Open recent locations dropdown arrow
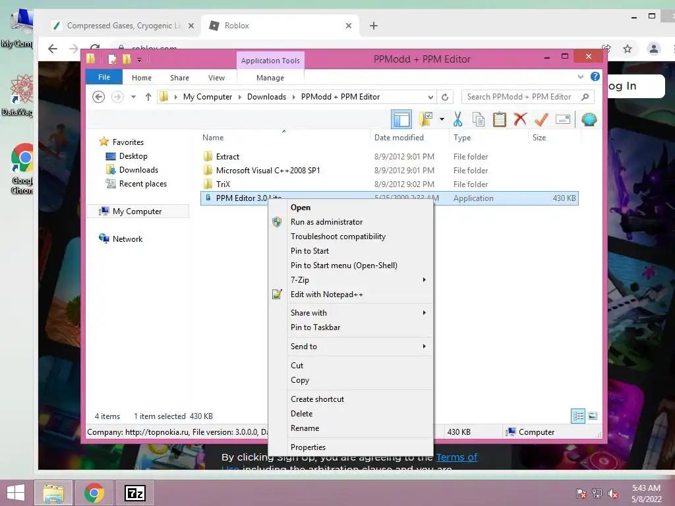Screen dimensions: 675x506 click(x=133, y=97)
